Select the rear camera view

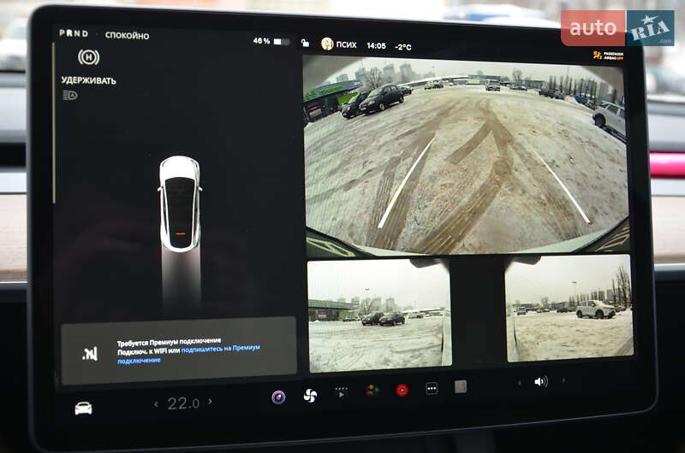[466, 155]
